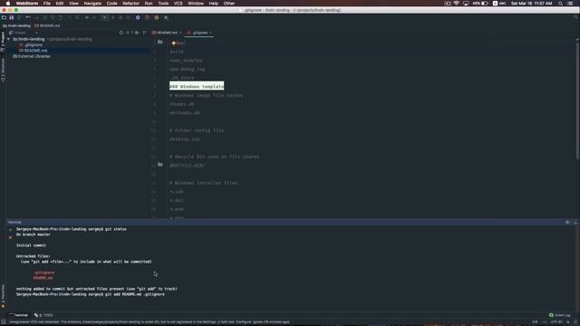Image resolution: width=580 pixels, height=326 pixels.
Task: Click Collapse All icon in Project panel
Action: click(x=128, y=33)
